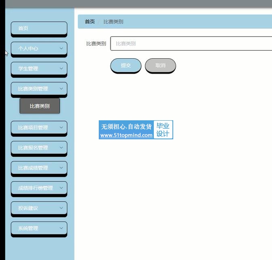Expand the 投诉建议 chevron
Image resolution: width=272 pixels, height=260 pixels.
pos(61,208)
